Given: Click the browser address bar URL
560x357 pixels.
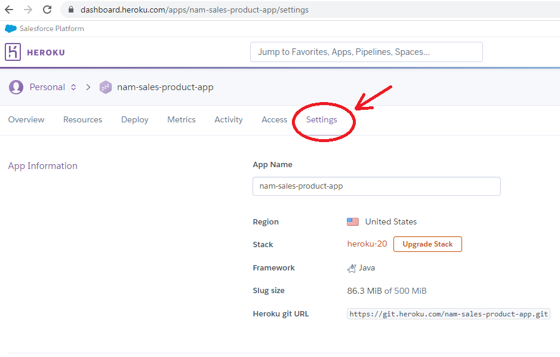Looking at the screenshot, I should 195,10.
